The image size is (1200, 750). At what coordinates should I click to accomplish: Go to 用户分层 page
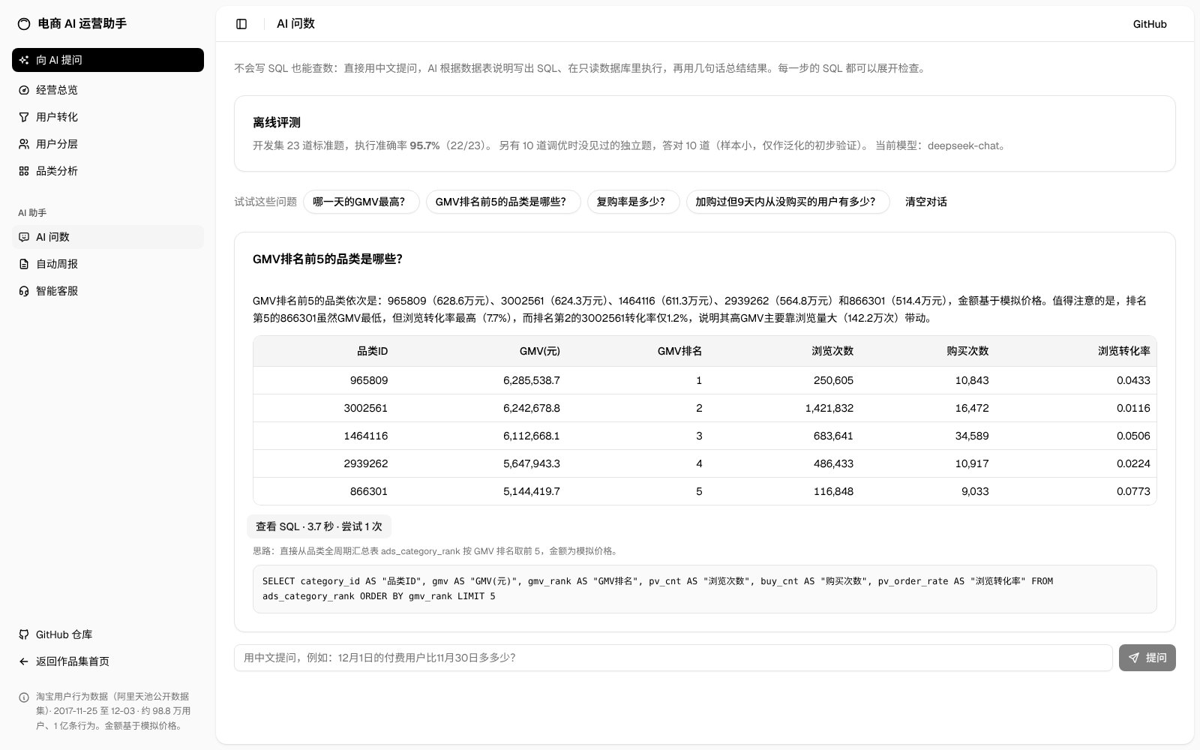[108, 144]
